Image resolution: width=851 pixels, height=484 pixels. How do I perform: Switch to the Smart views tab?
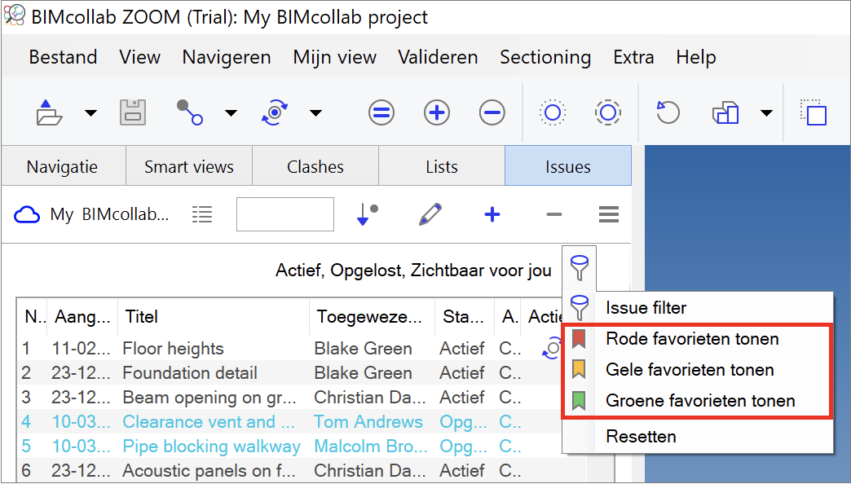(189, 166)
